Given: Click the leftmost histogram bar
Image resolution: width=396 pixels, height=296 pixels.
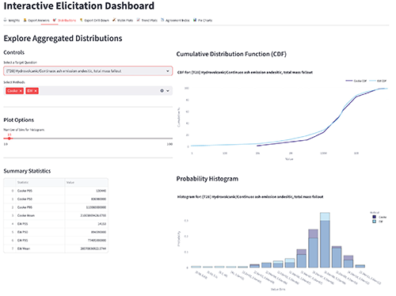Looking at the screenshot, I should coord(196,267).
